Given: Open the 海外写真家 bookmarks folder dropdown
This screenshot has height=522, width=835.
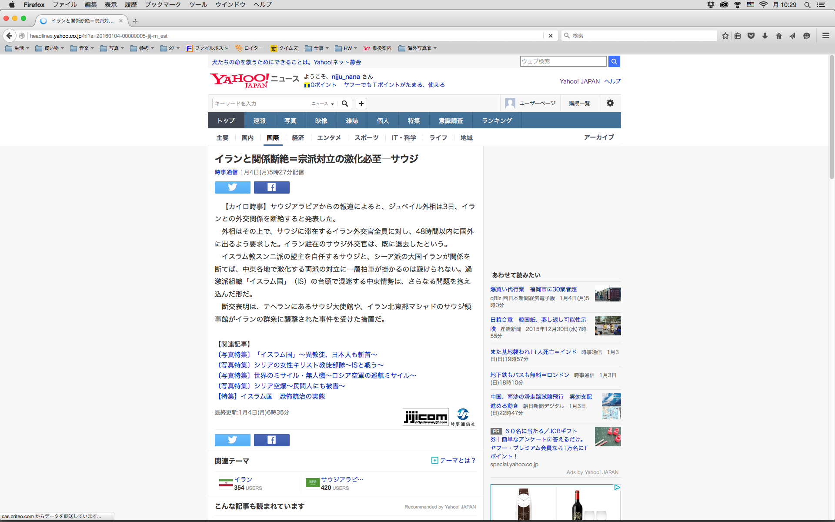Looking at the screenshot, I should pyautogui.click(x=417, y=48).
